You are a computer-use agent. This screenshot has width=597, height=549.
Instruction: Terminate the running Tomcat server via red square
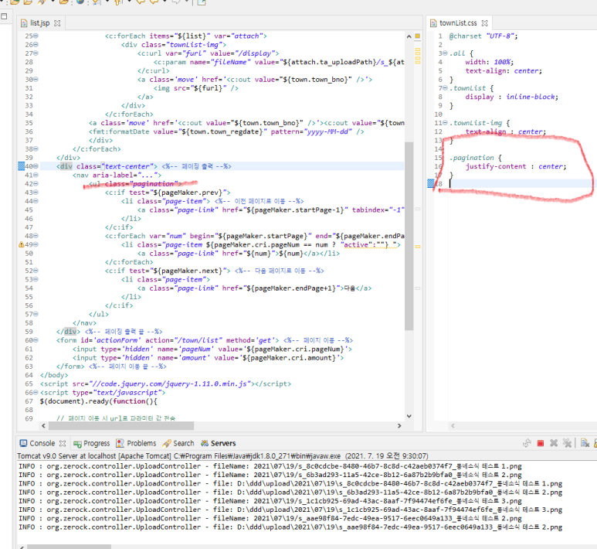click(541, 443)
